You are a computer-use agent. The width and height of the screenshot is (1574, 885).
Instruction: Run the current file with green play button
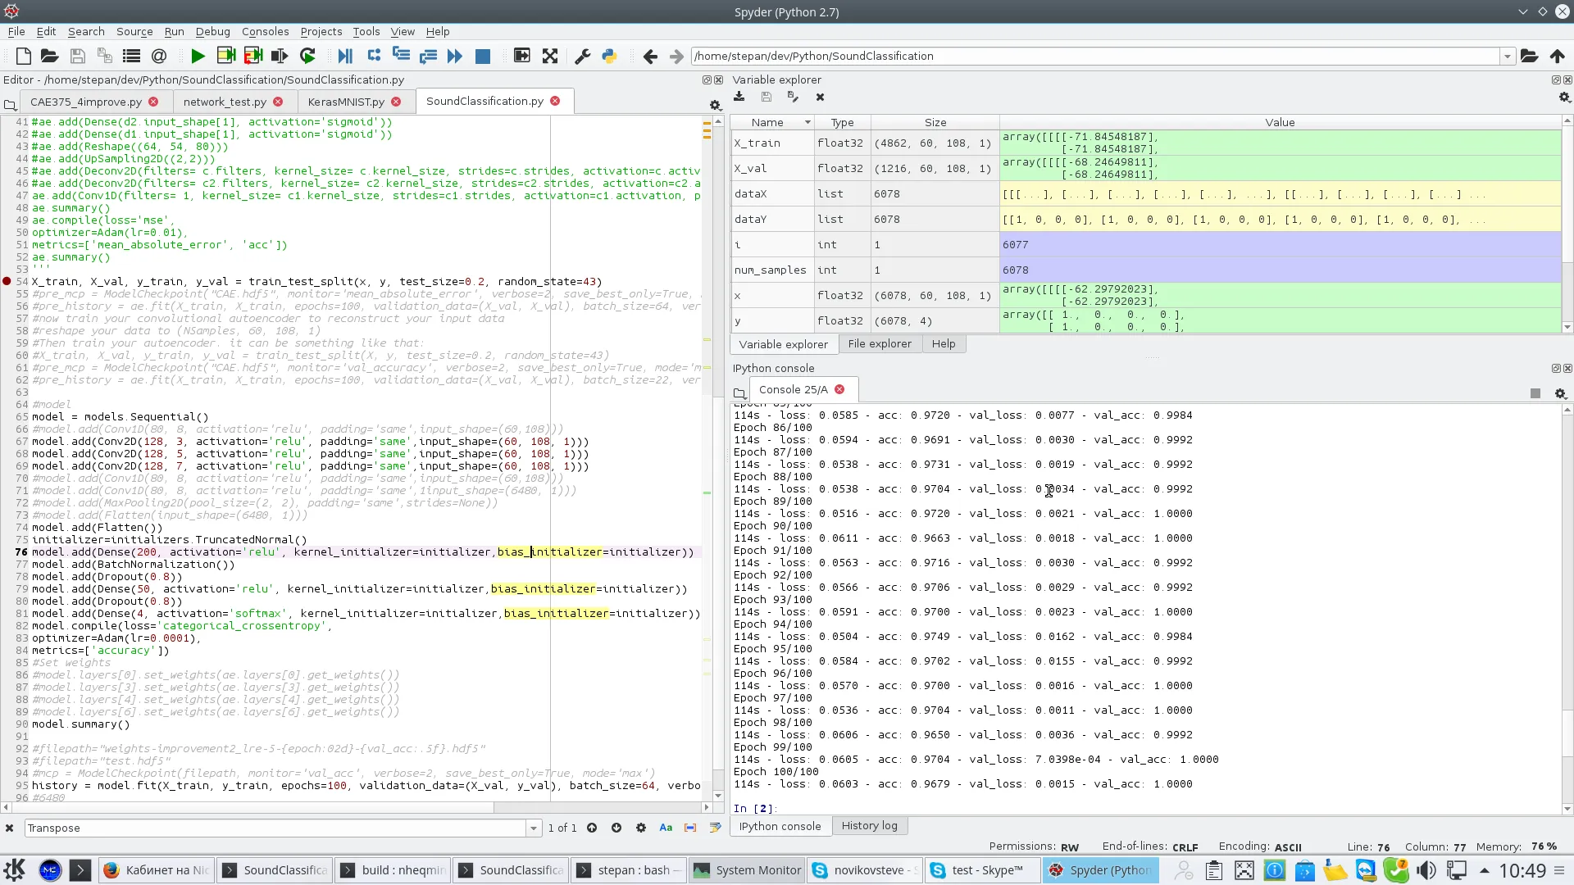[x=198, y=56]
